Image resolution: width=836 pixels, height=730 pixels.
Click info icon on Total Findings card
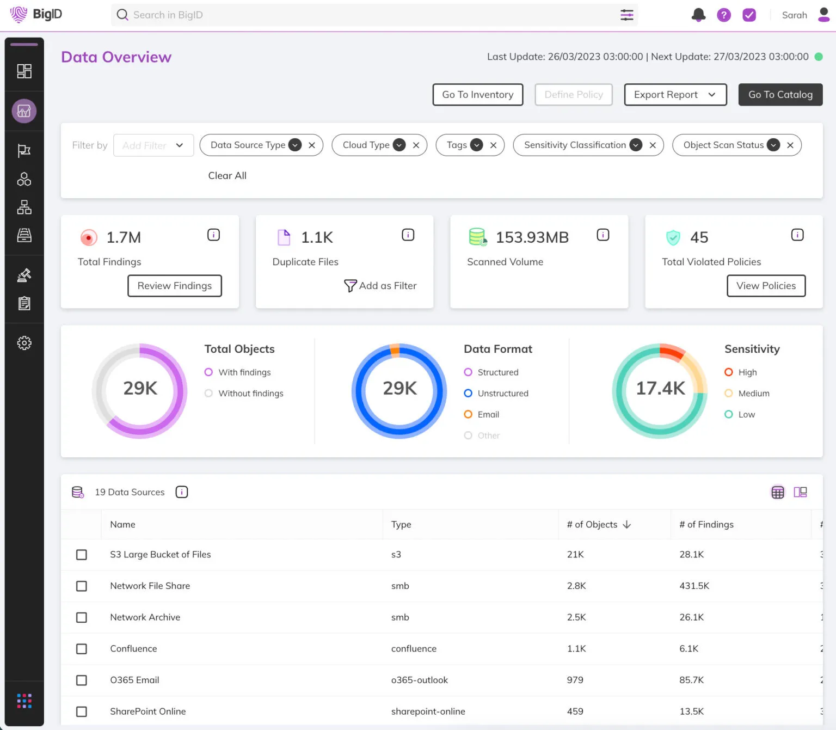click(x=213, y=235)
